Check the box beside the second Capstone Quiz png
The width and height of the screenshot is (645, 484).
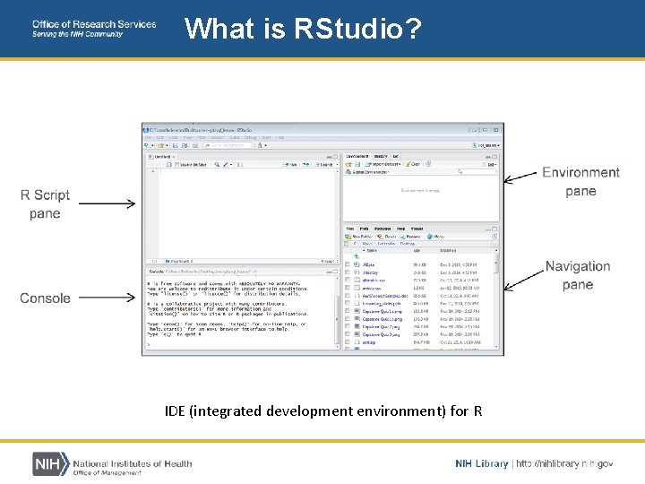coord(348,319)
